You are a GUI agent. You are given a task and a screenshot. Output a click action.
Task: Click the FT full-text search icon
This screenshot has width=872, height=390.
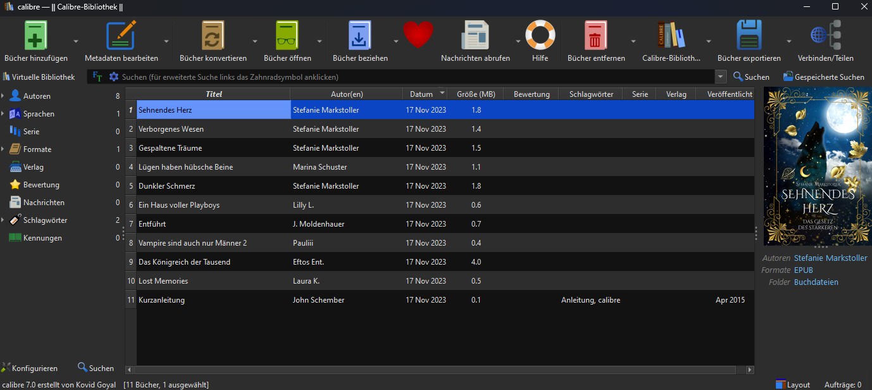tap(97, 77)
